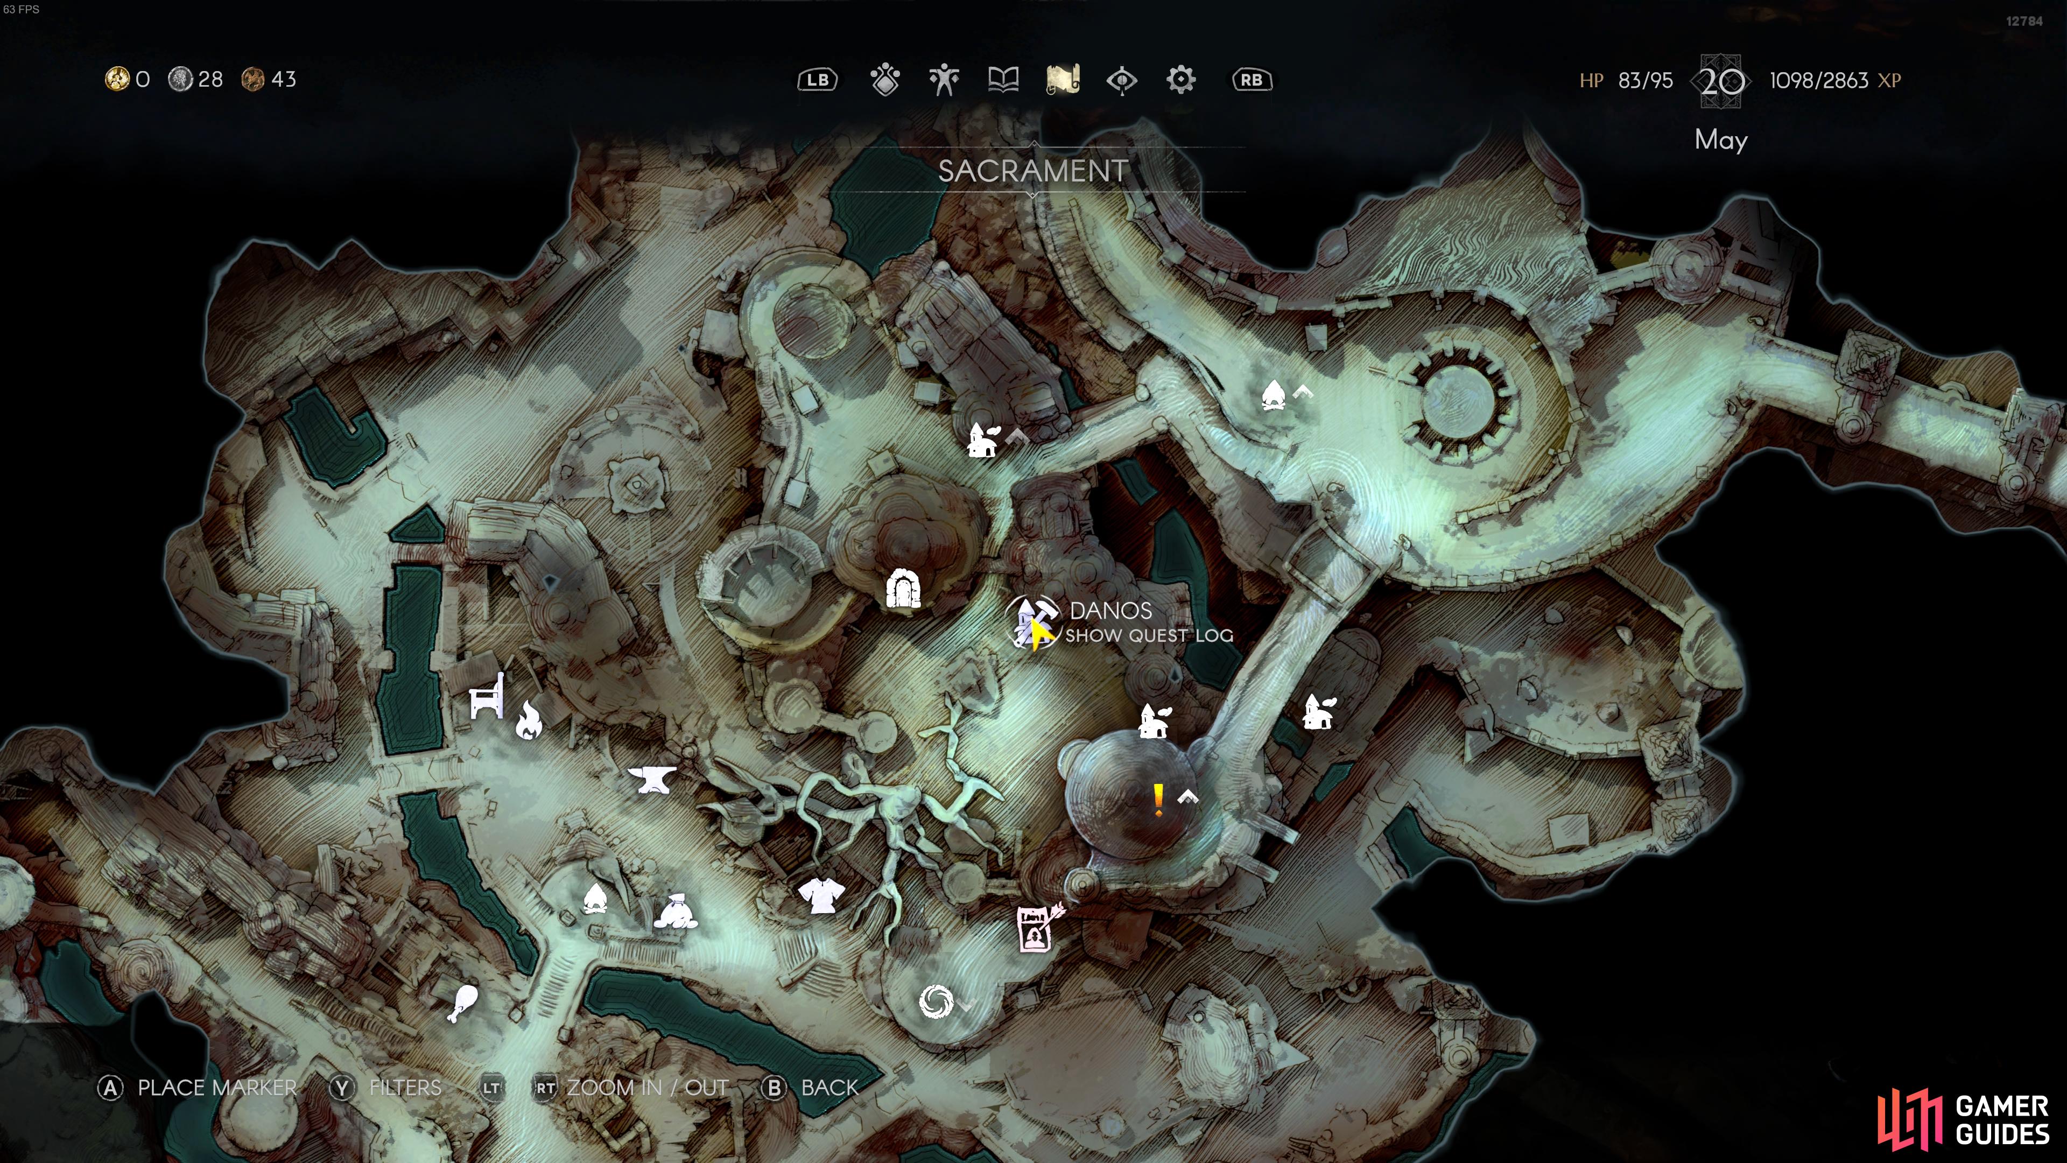
Task: Click the up chevron beside exclamation marker
Action: point(1187,797)
